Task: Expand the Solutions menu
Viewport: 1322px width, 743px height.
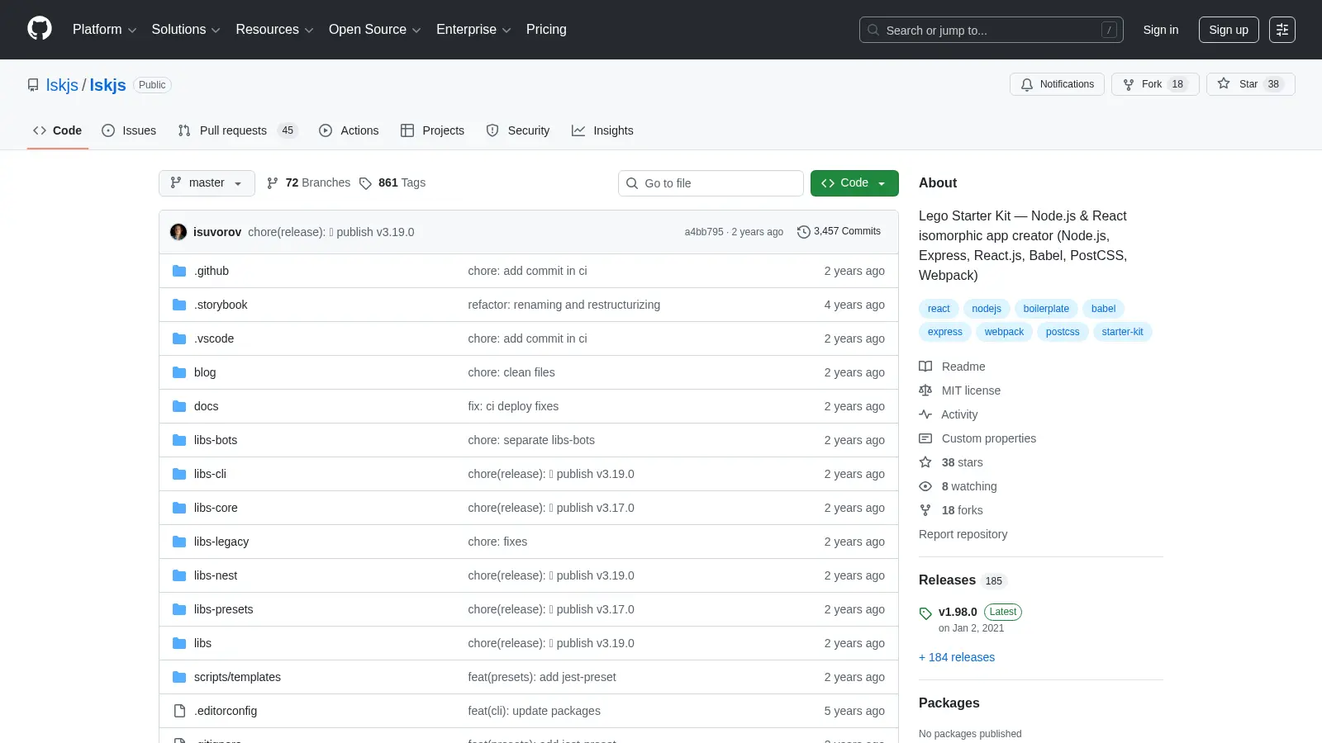Action: pyautogui.click(x=186, y=30)
